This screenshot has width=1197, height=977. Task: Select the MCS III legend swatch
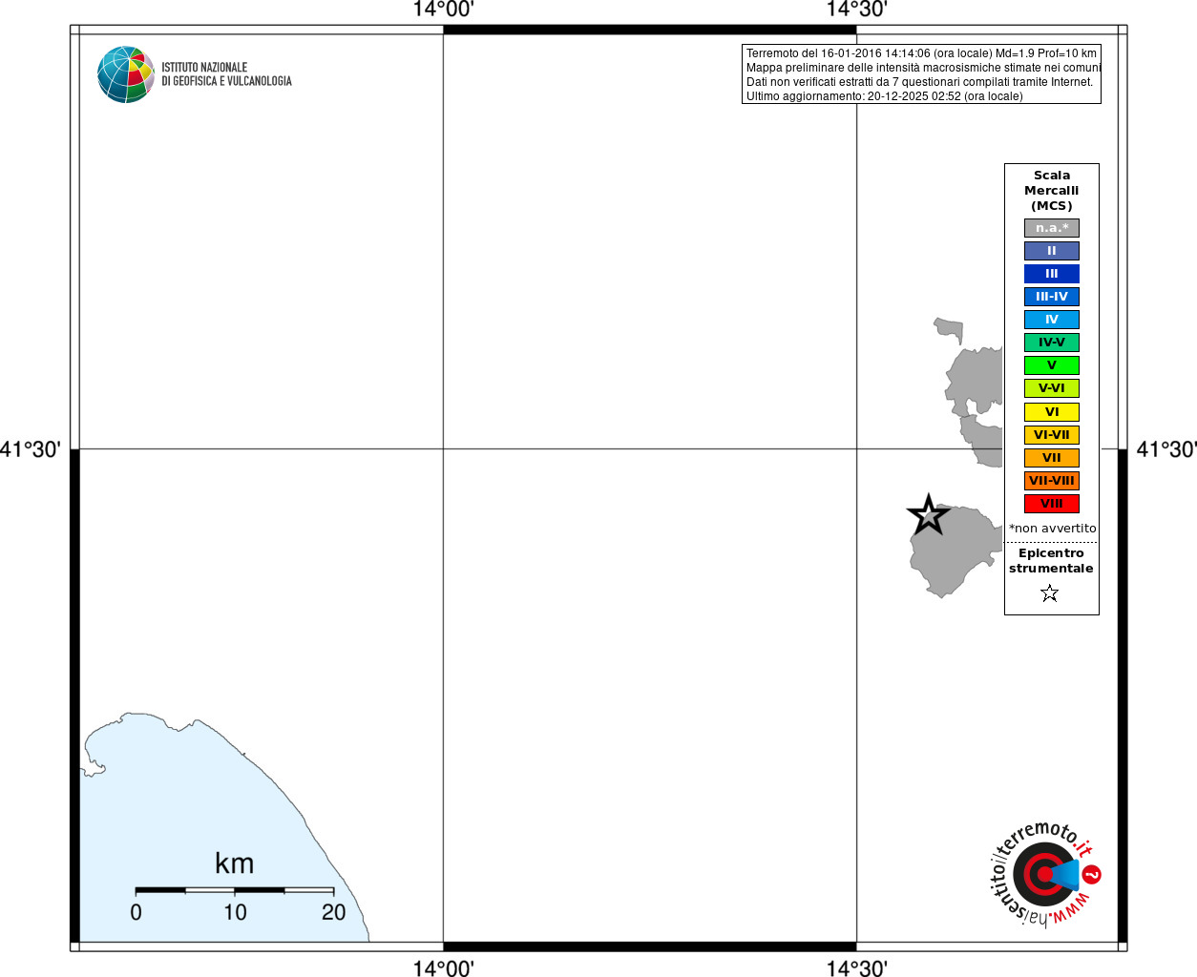tap(1052, 274)
